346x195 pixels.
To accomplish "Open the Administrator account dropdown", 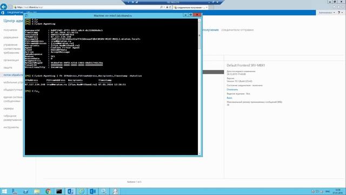I will 327,12.
